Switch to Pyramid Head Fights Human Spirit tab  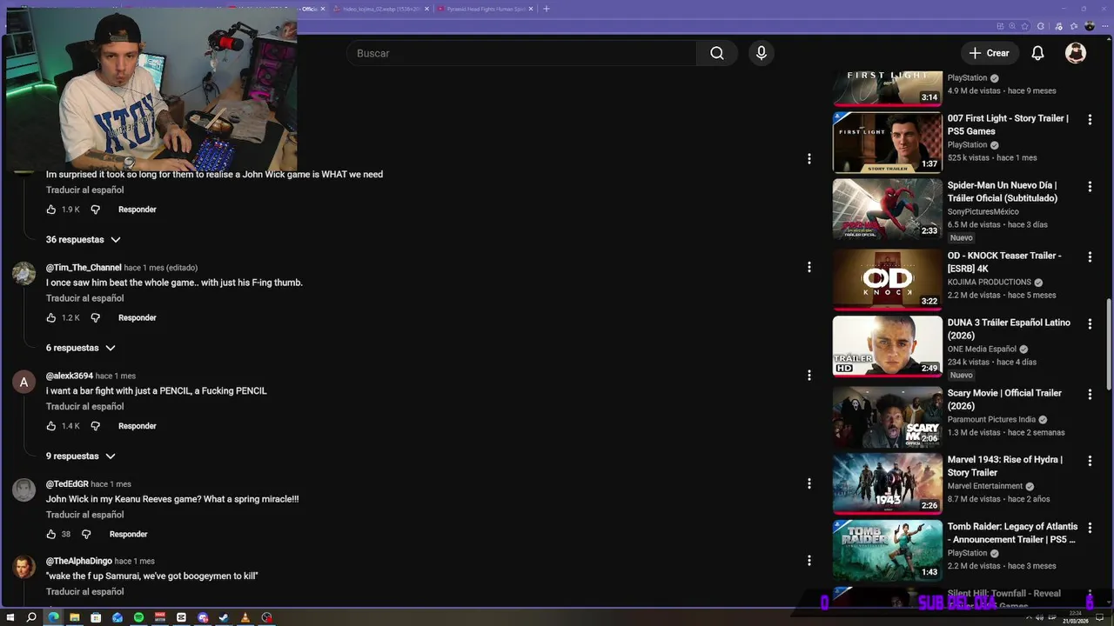point(485,9)
